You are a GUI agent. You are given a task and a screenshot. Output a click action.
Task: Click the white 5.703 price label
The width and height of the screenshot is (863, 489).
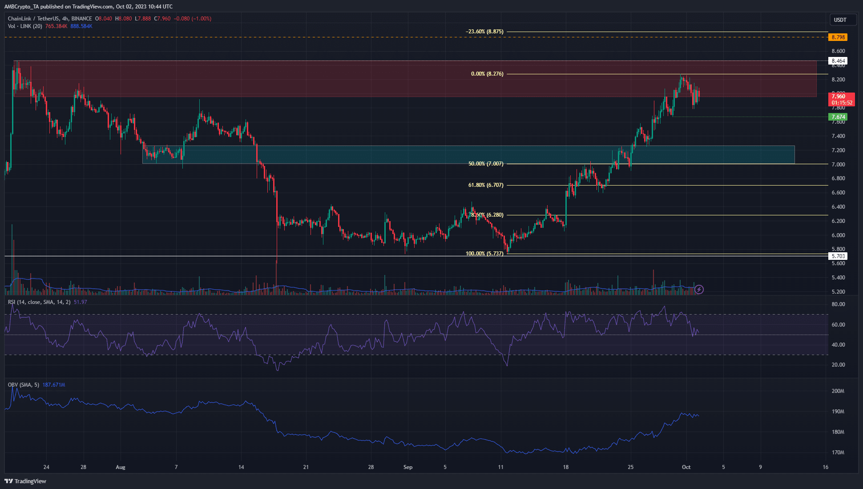click(838, 256)
